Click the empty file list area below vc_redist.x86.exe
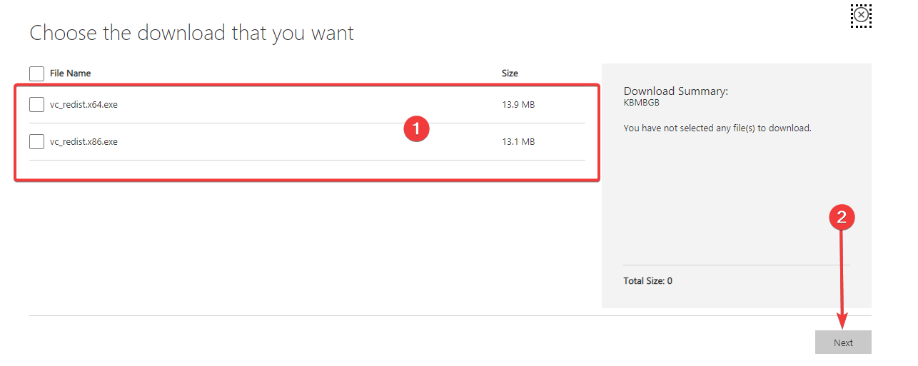Viewport: 918px width, 366px height. coord(307,170)
